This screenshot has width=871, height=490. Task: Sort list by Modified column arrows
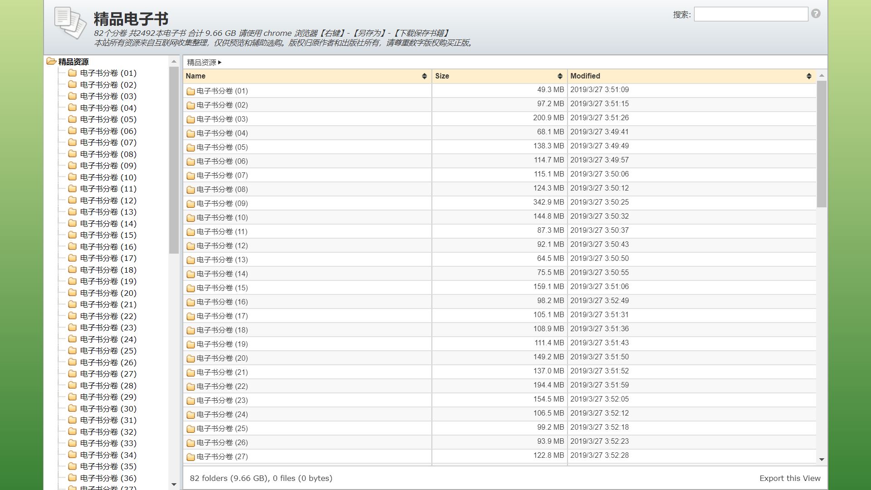808,76
